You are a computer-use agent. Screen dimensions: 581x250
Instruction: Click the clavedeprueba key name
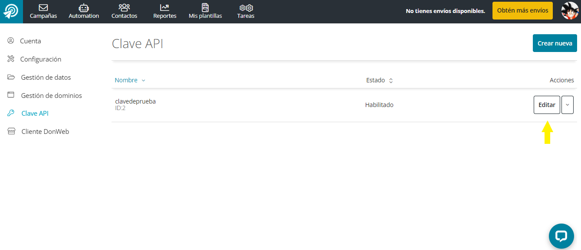click(135, 101)
